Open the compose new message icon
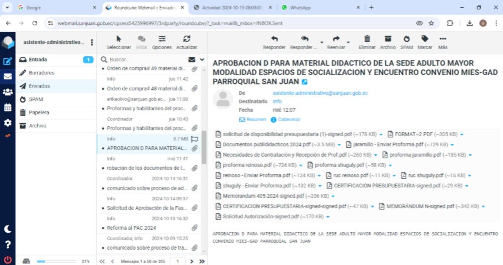This screenshot has height=265, width=503. click(x=7, y=61)
